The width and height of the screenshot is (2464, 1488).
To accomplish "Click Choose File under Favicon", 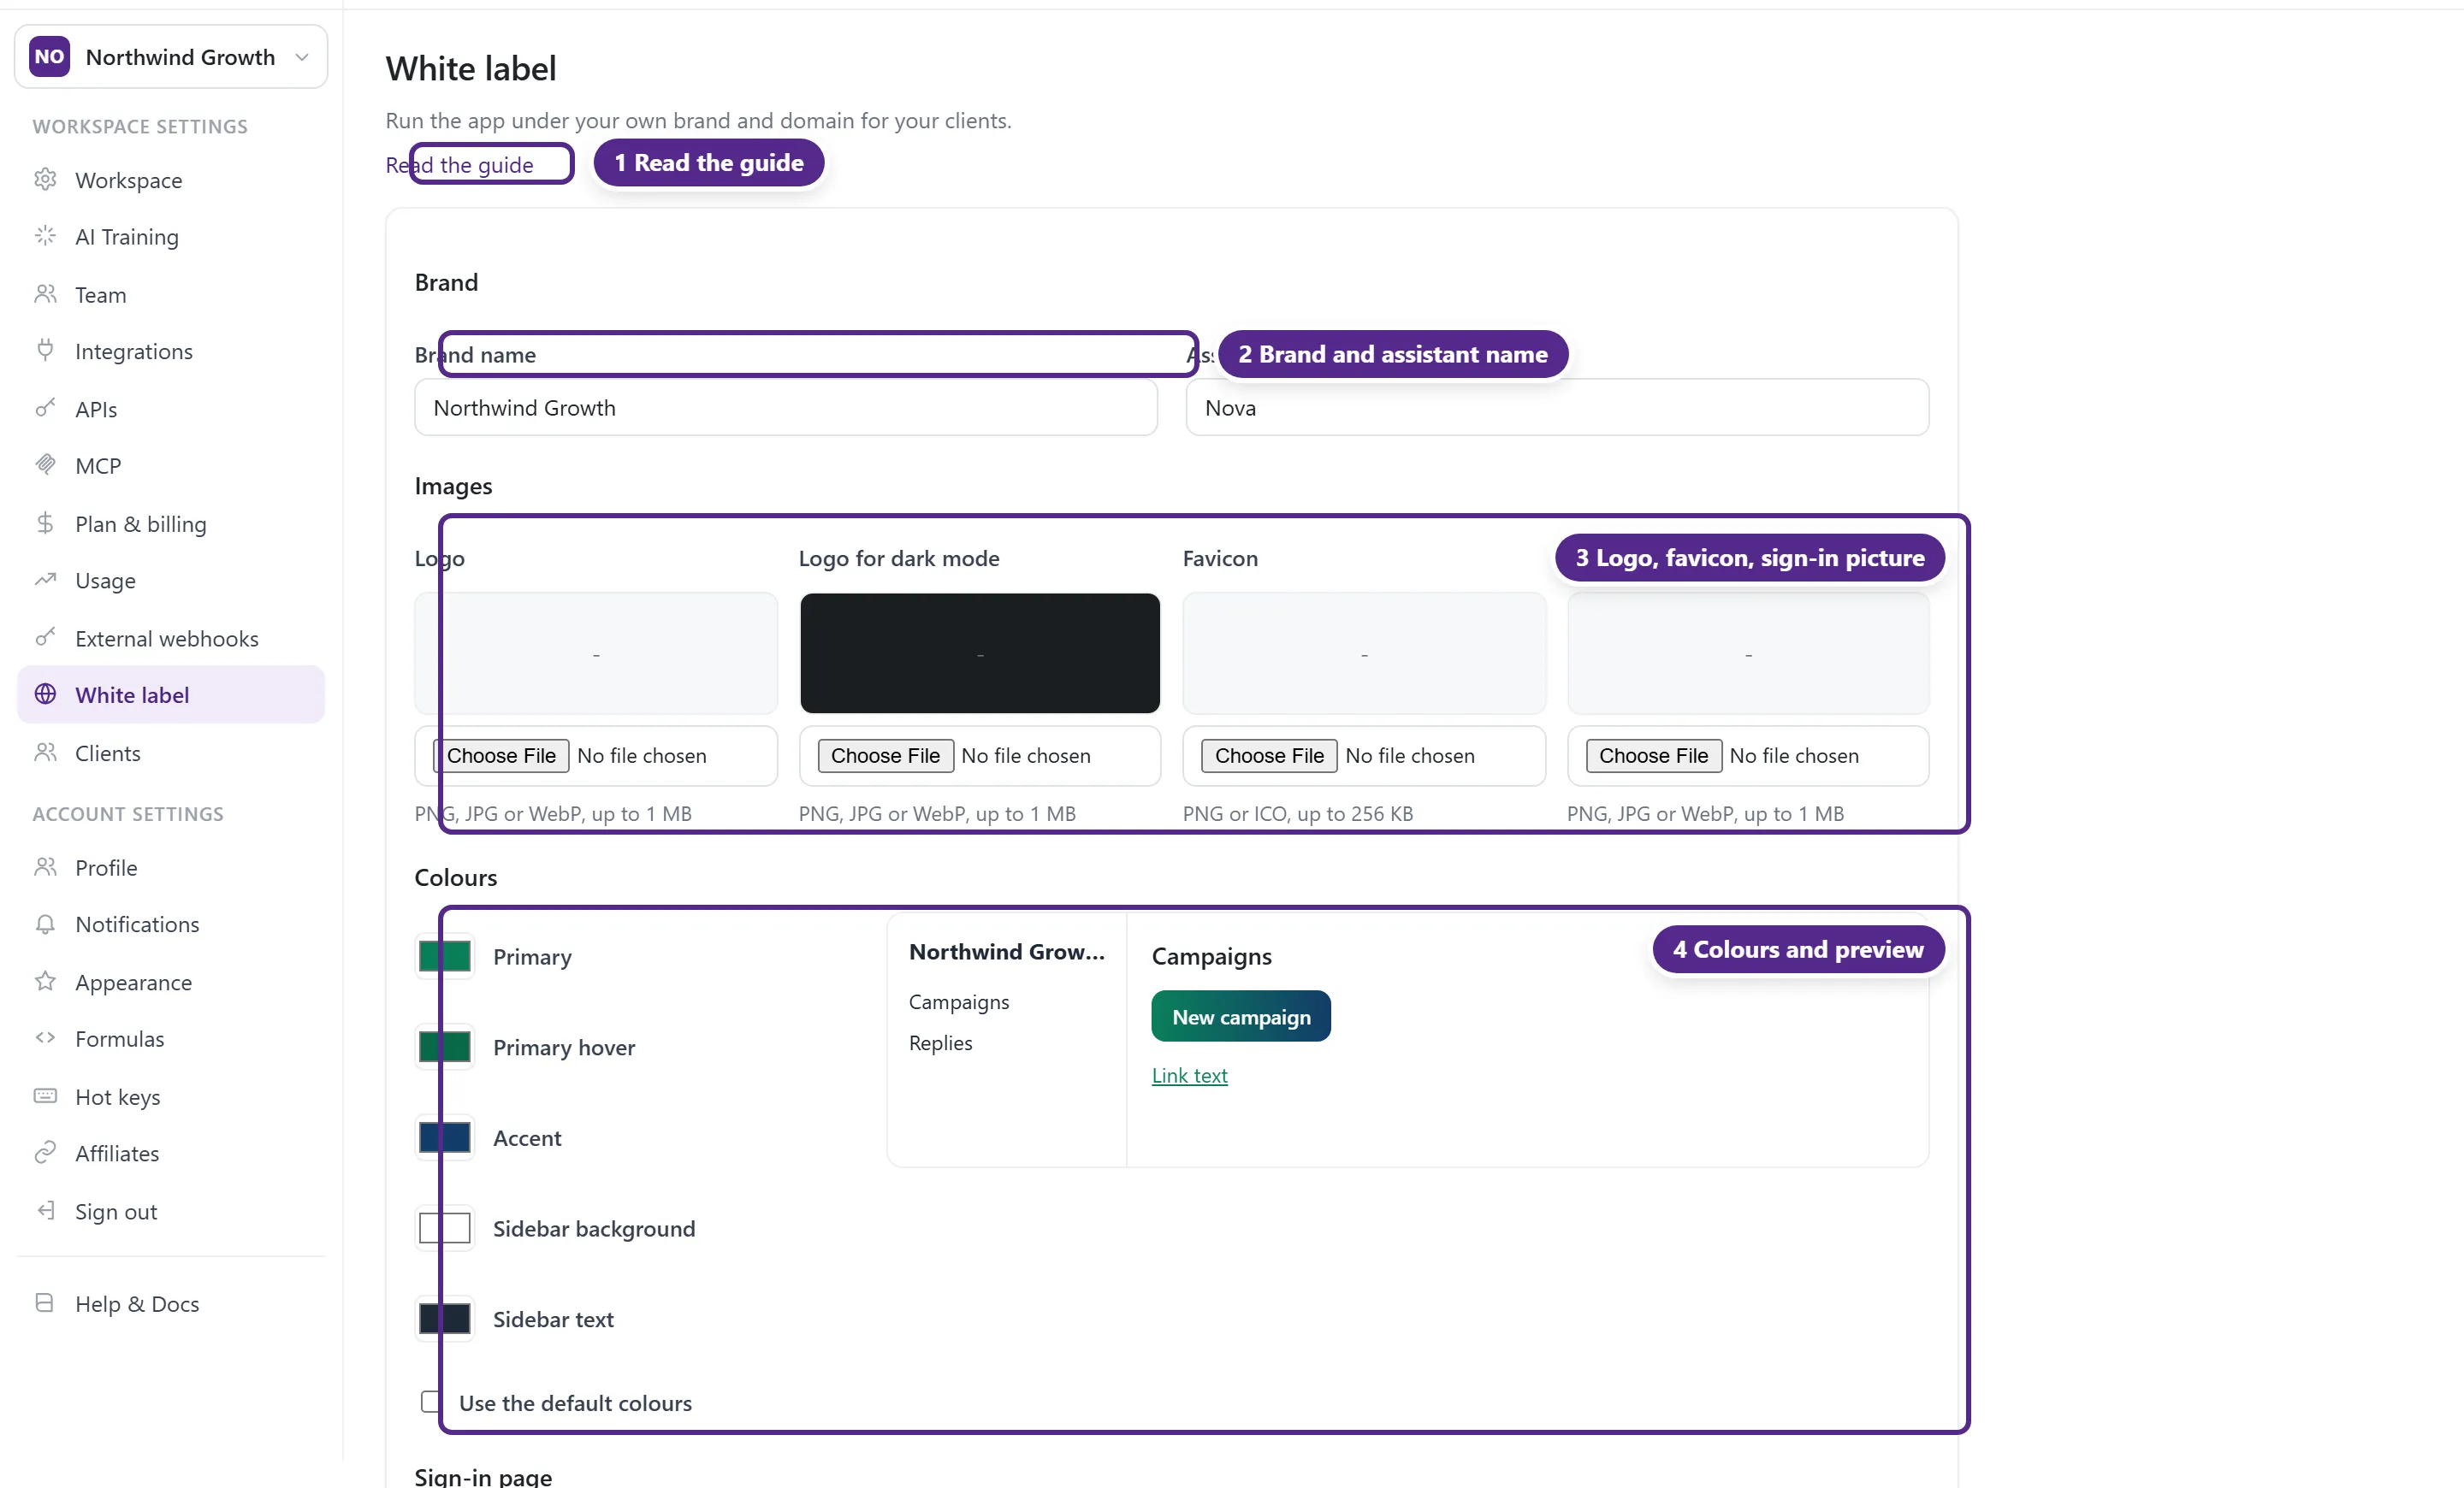I will (x=1269, y=755).
